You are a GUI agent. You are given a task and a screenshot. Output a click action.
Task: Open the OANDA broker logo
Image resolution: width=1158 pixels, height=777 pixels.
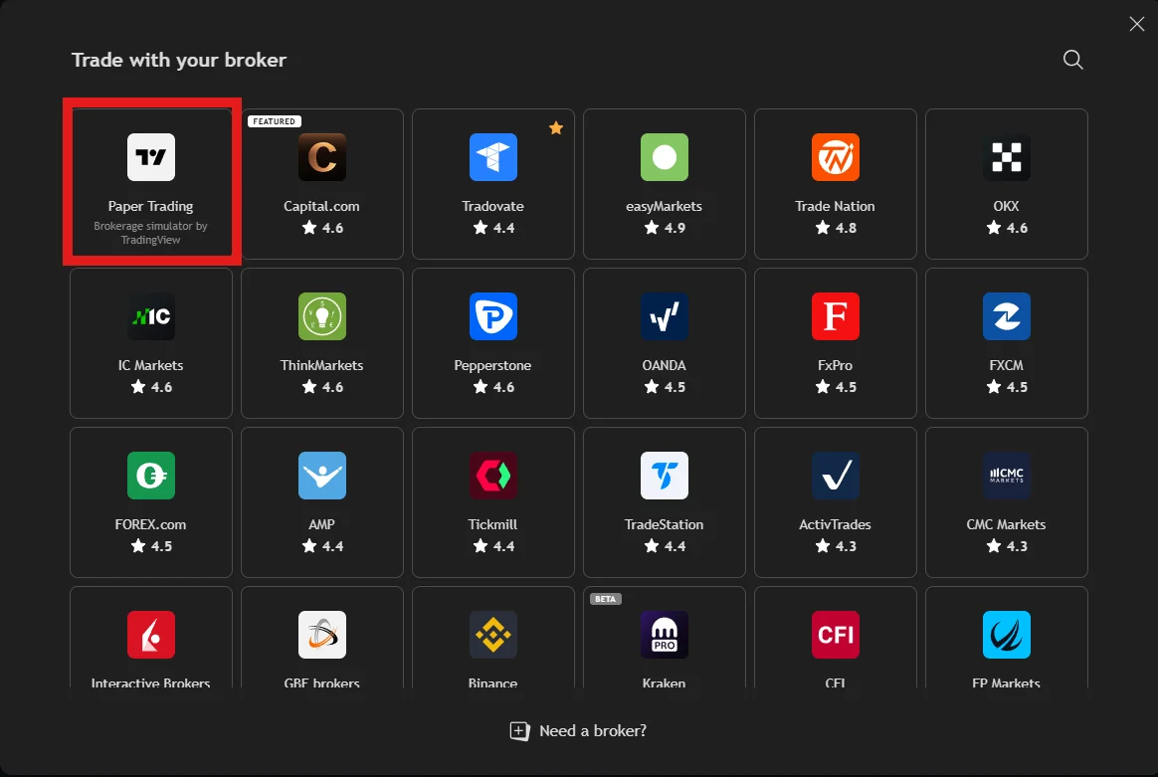[x=665, y=316]
